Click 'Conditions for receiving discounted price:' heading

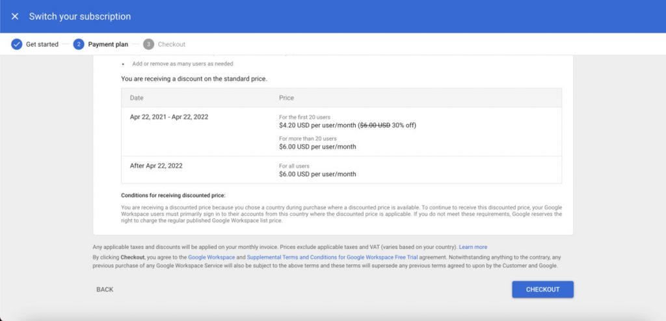173,196
